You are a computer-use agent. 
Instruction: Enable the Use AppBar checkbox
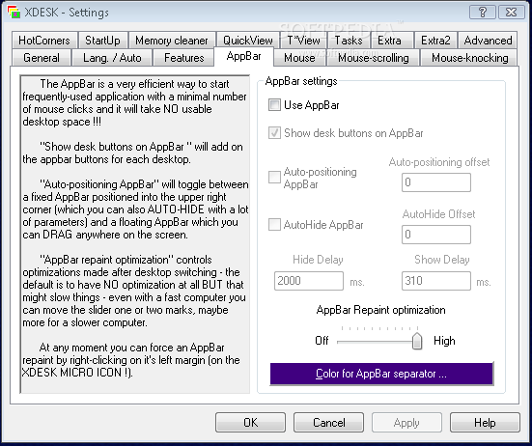click(274, 105)
